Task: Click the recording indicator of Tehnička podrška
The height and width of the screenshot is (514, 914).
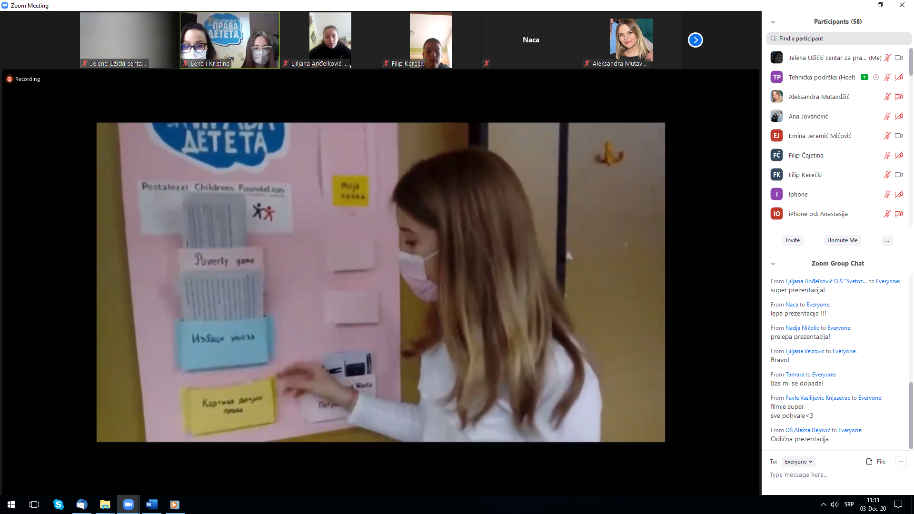Action: tap(876, 77)
